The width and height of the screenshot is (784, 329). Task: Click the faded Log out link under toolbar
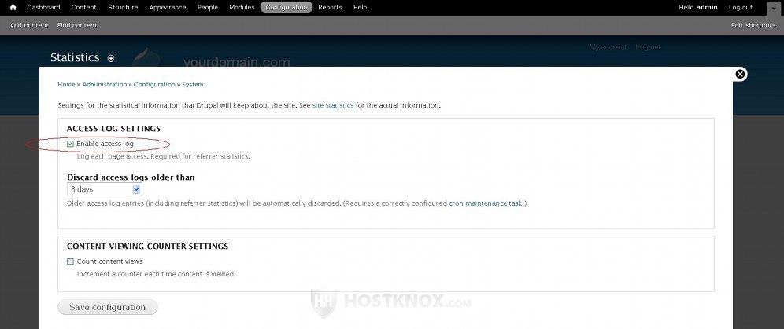648,47
